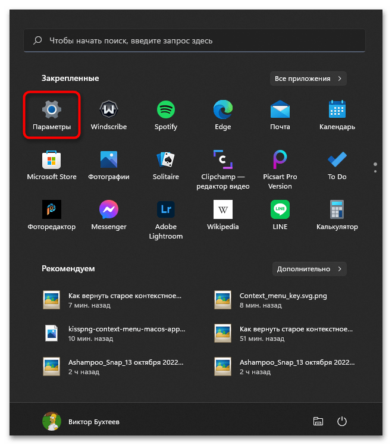Open Clipchamp video editor
392x445 pixels.
coord(223,170)
